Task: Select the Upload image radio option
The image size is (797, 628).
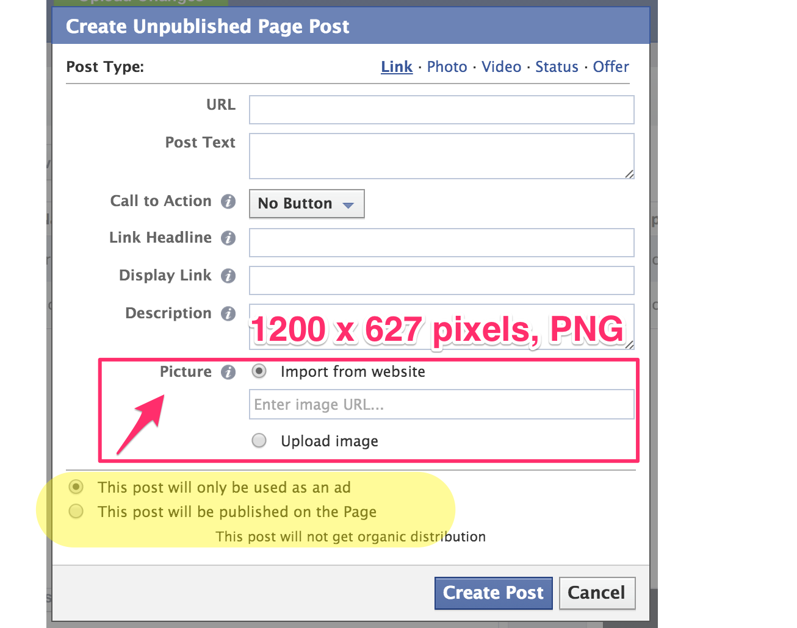Action: (259, 440)
